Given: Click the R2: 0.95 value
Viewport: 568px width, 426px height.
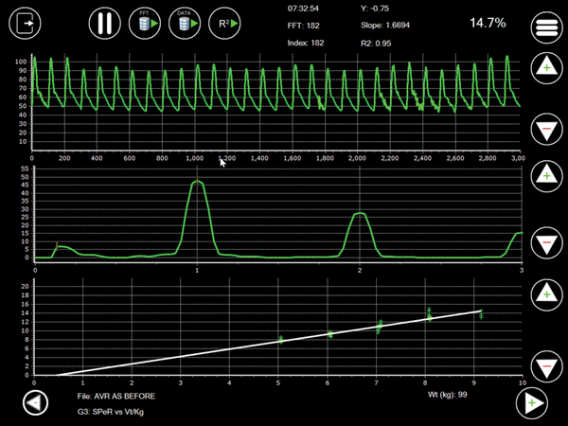Looking at the screenshot, I should (376, 44).
